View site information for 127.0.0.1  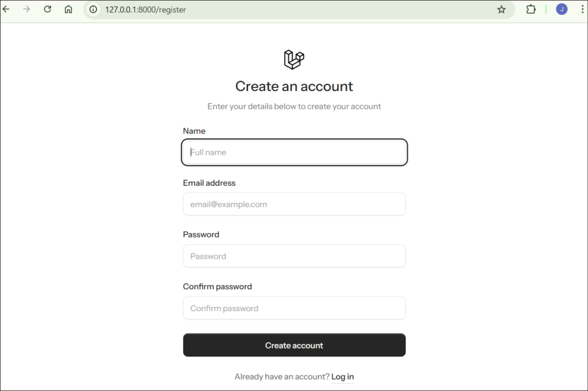[x=93, y=9]
